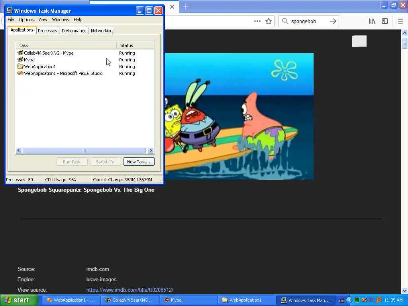Image resolution: width=408 pixels, height=306 pixels.
Task: Click the Spongebob Vs. The Big One title
Action: tap(86, 190)
